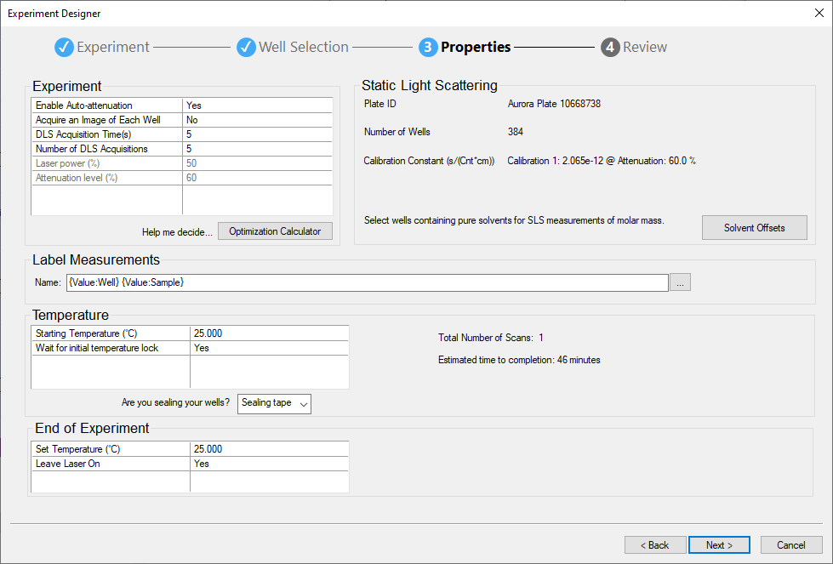Go to the Well Selection step label
This screenshot has height=564, width=833.
[303, 48]
